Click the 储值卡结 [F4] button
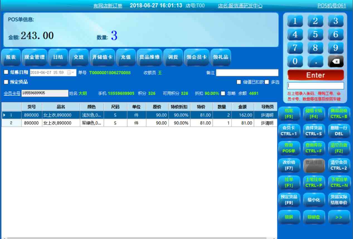 coord(314,114)
